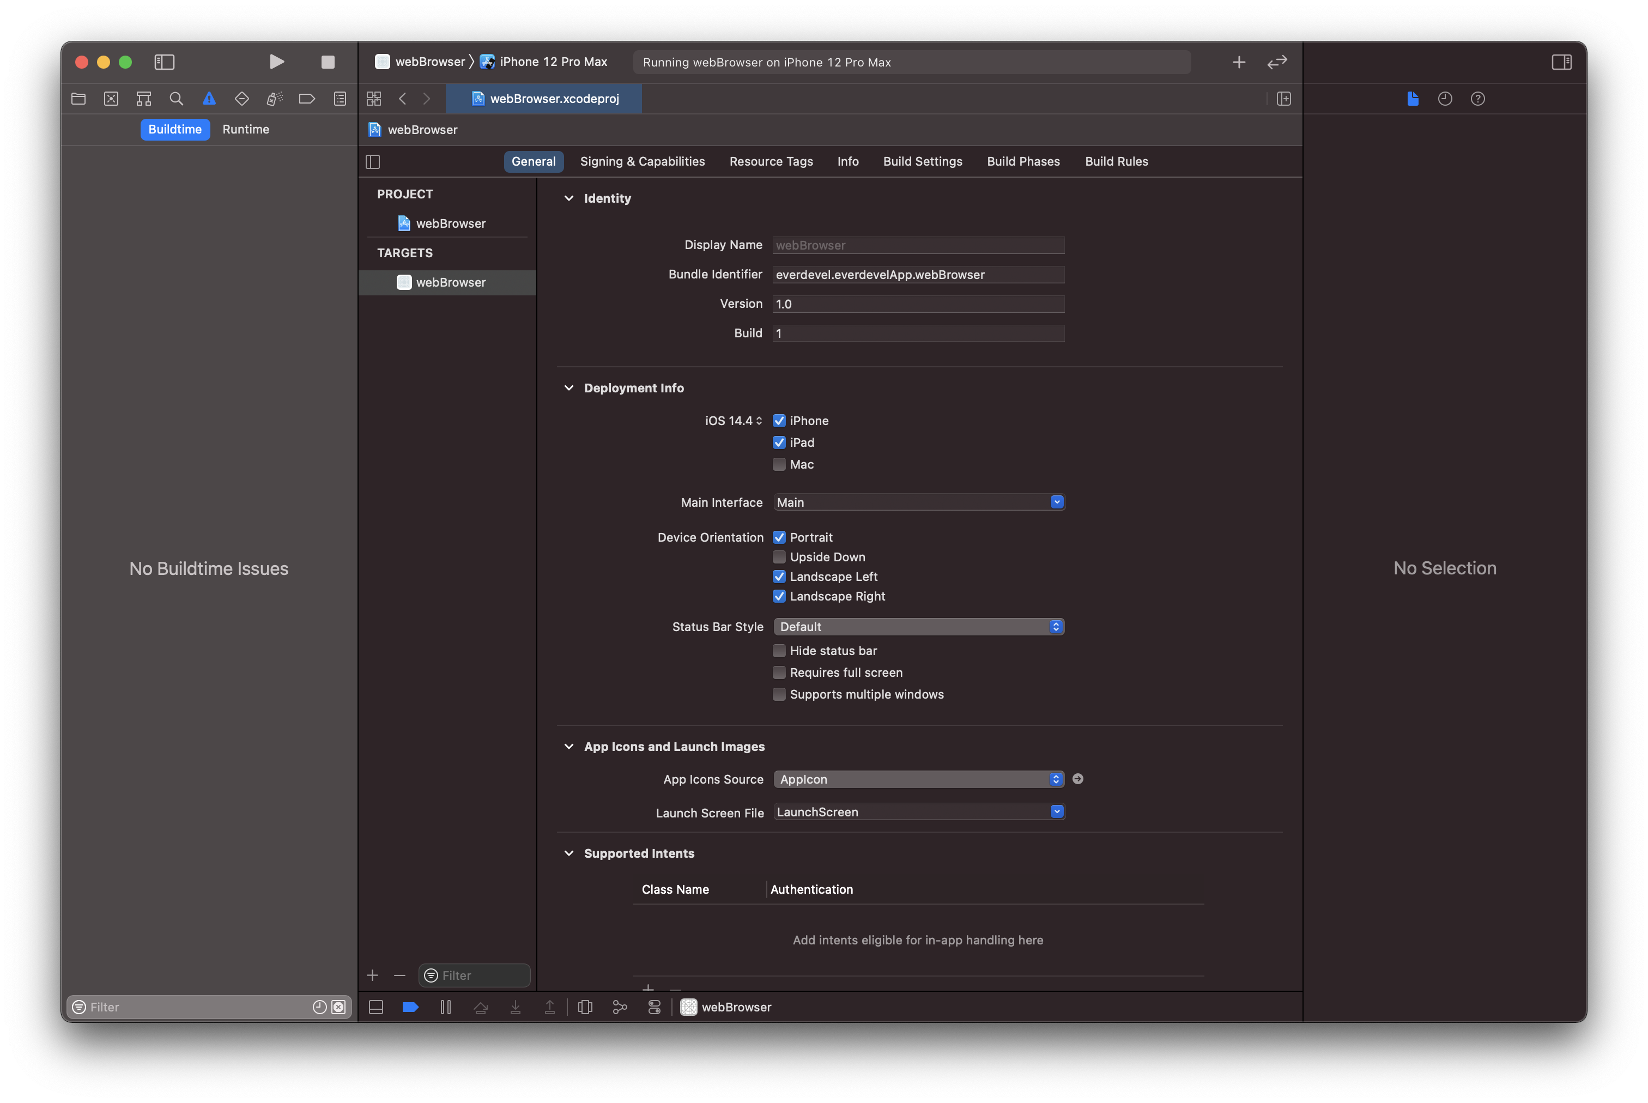The image size is (1648, 1103).
Task: Click the code review arrows icon
Action: pos(1277,62)
